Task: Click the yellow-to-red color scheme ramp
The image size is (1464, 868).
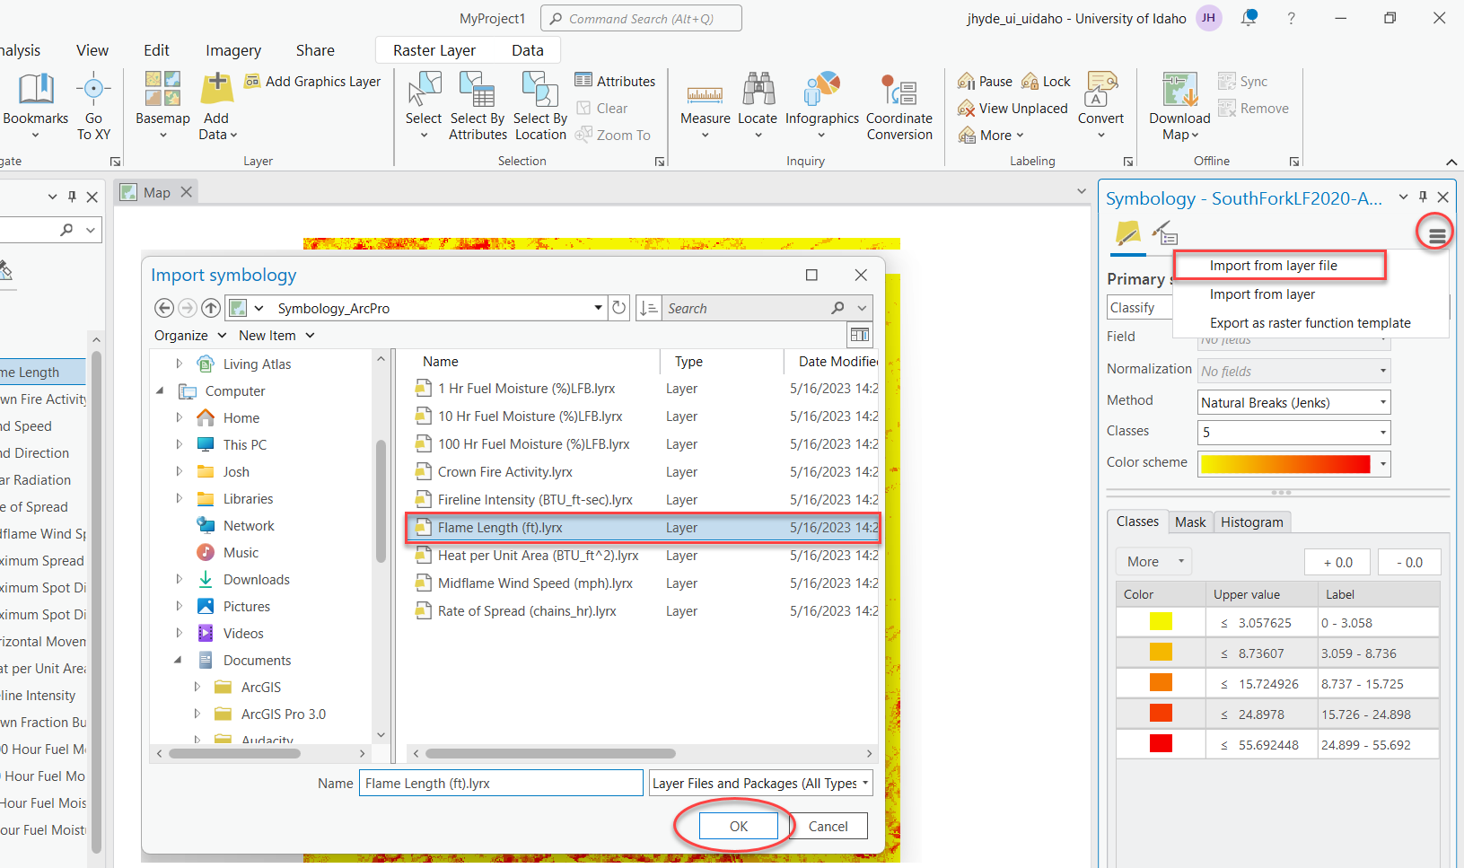Action: [x=1285, y=463]
